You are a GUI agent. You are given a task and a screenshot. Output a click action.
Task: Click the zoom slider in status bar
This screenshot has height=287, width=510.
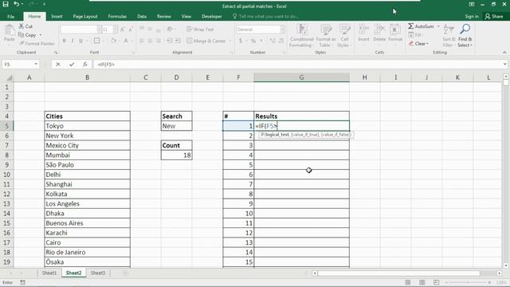tap(468, 282)
